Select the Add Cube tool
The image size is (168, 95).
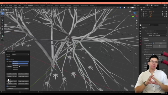pyautogui.click(x=2, y=39)
